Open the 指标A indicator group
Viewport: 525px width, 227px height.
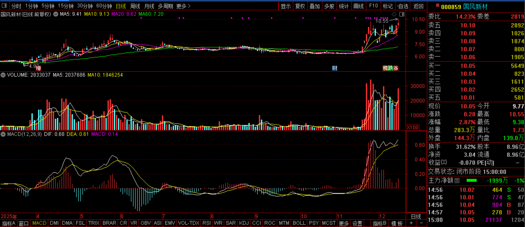click(x=9, y=223)
